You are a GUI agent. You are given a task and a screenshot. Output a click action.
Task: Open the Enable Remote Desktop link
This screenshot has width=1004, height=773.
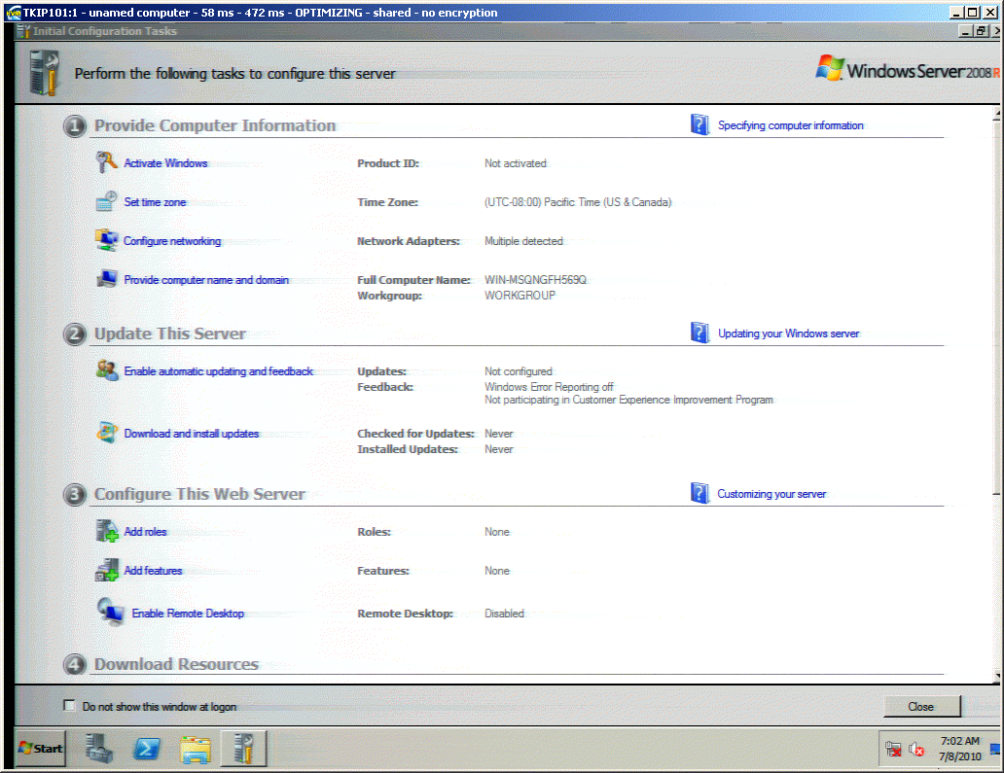188,614
